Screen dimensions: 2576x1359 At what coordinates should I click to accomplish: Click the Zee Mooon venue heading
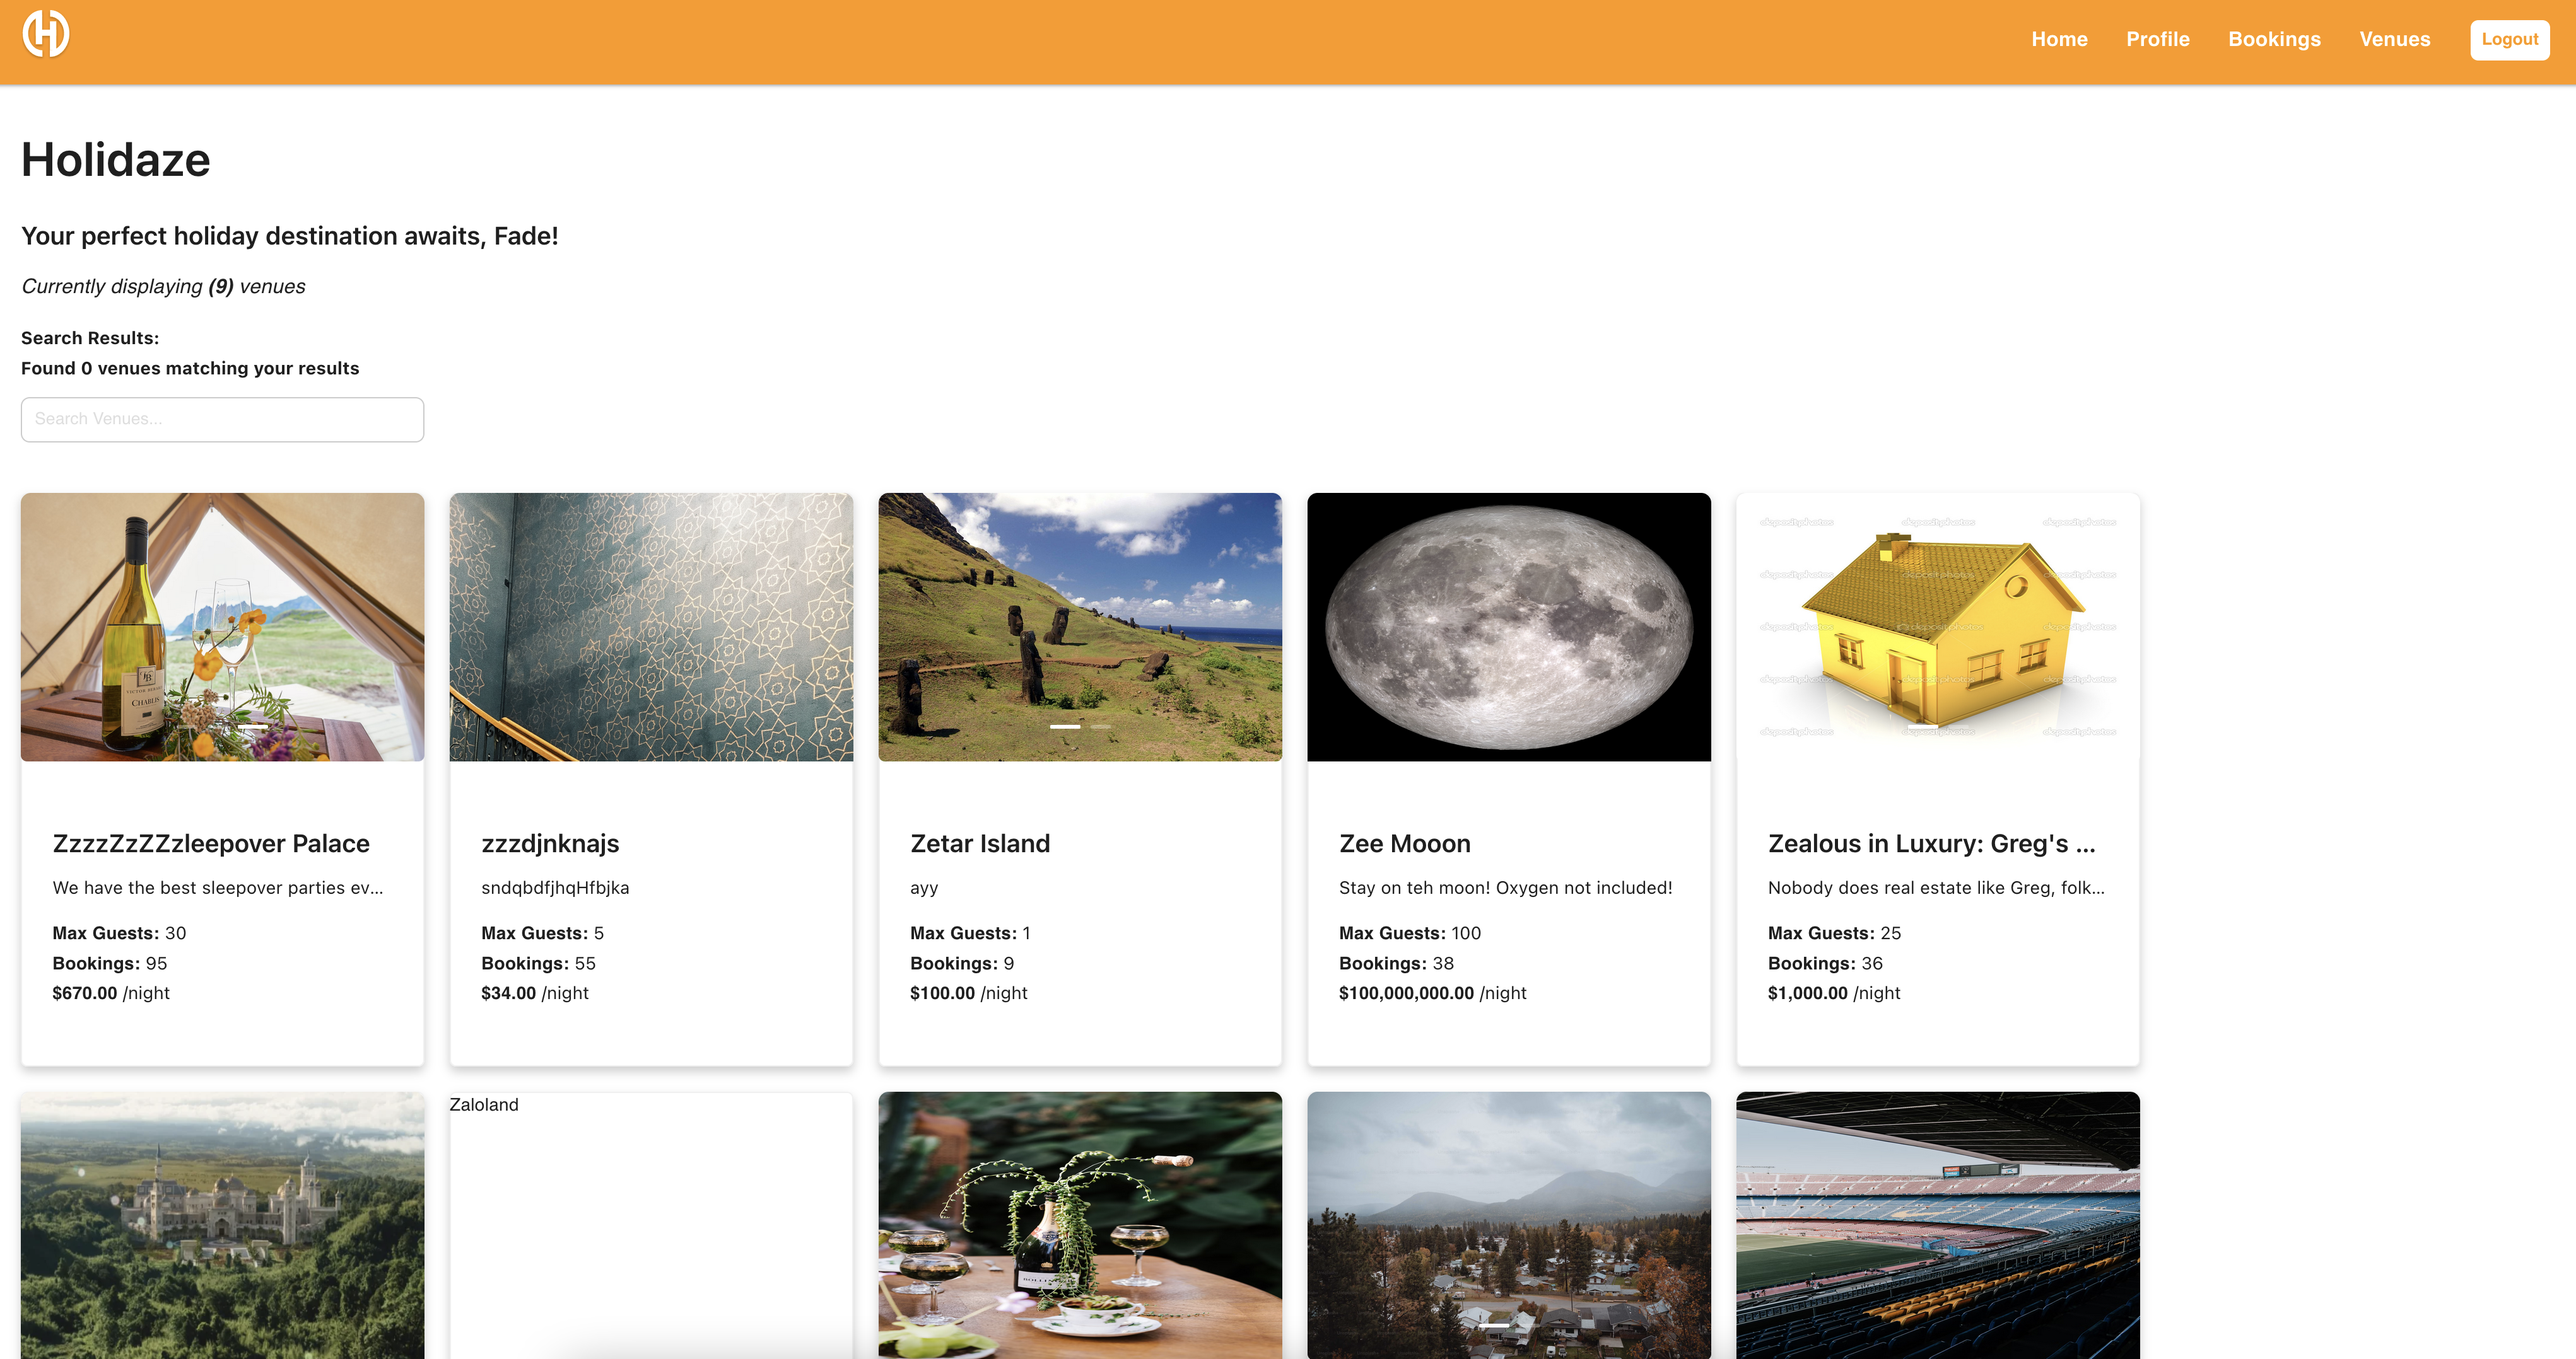click(1404, 843)
